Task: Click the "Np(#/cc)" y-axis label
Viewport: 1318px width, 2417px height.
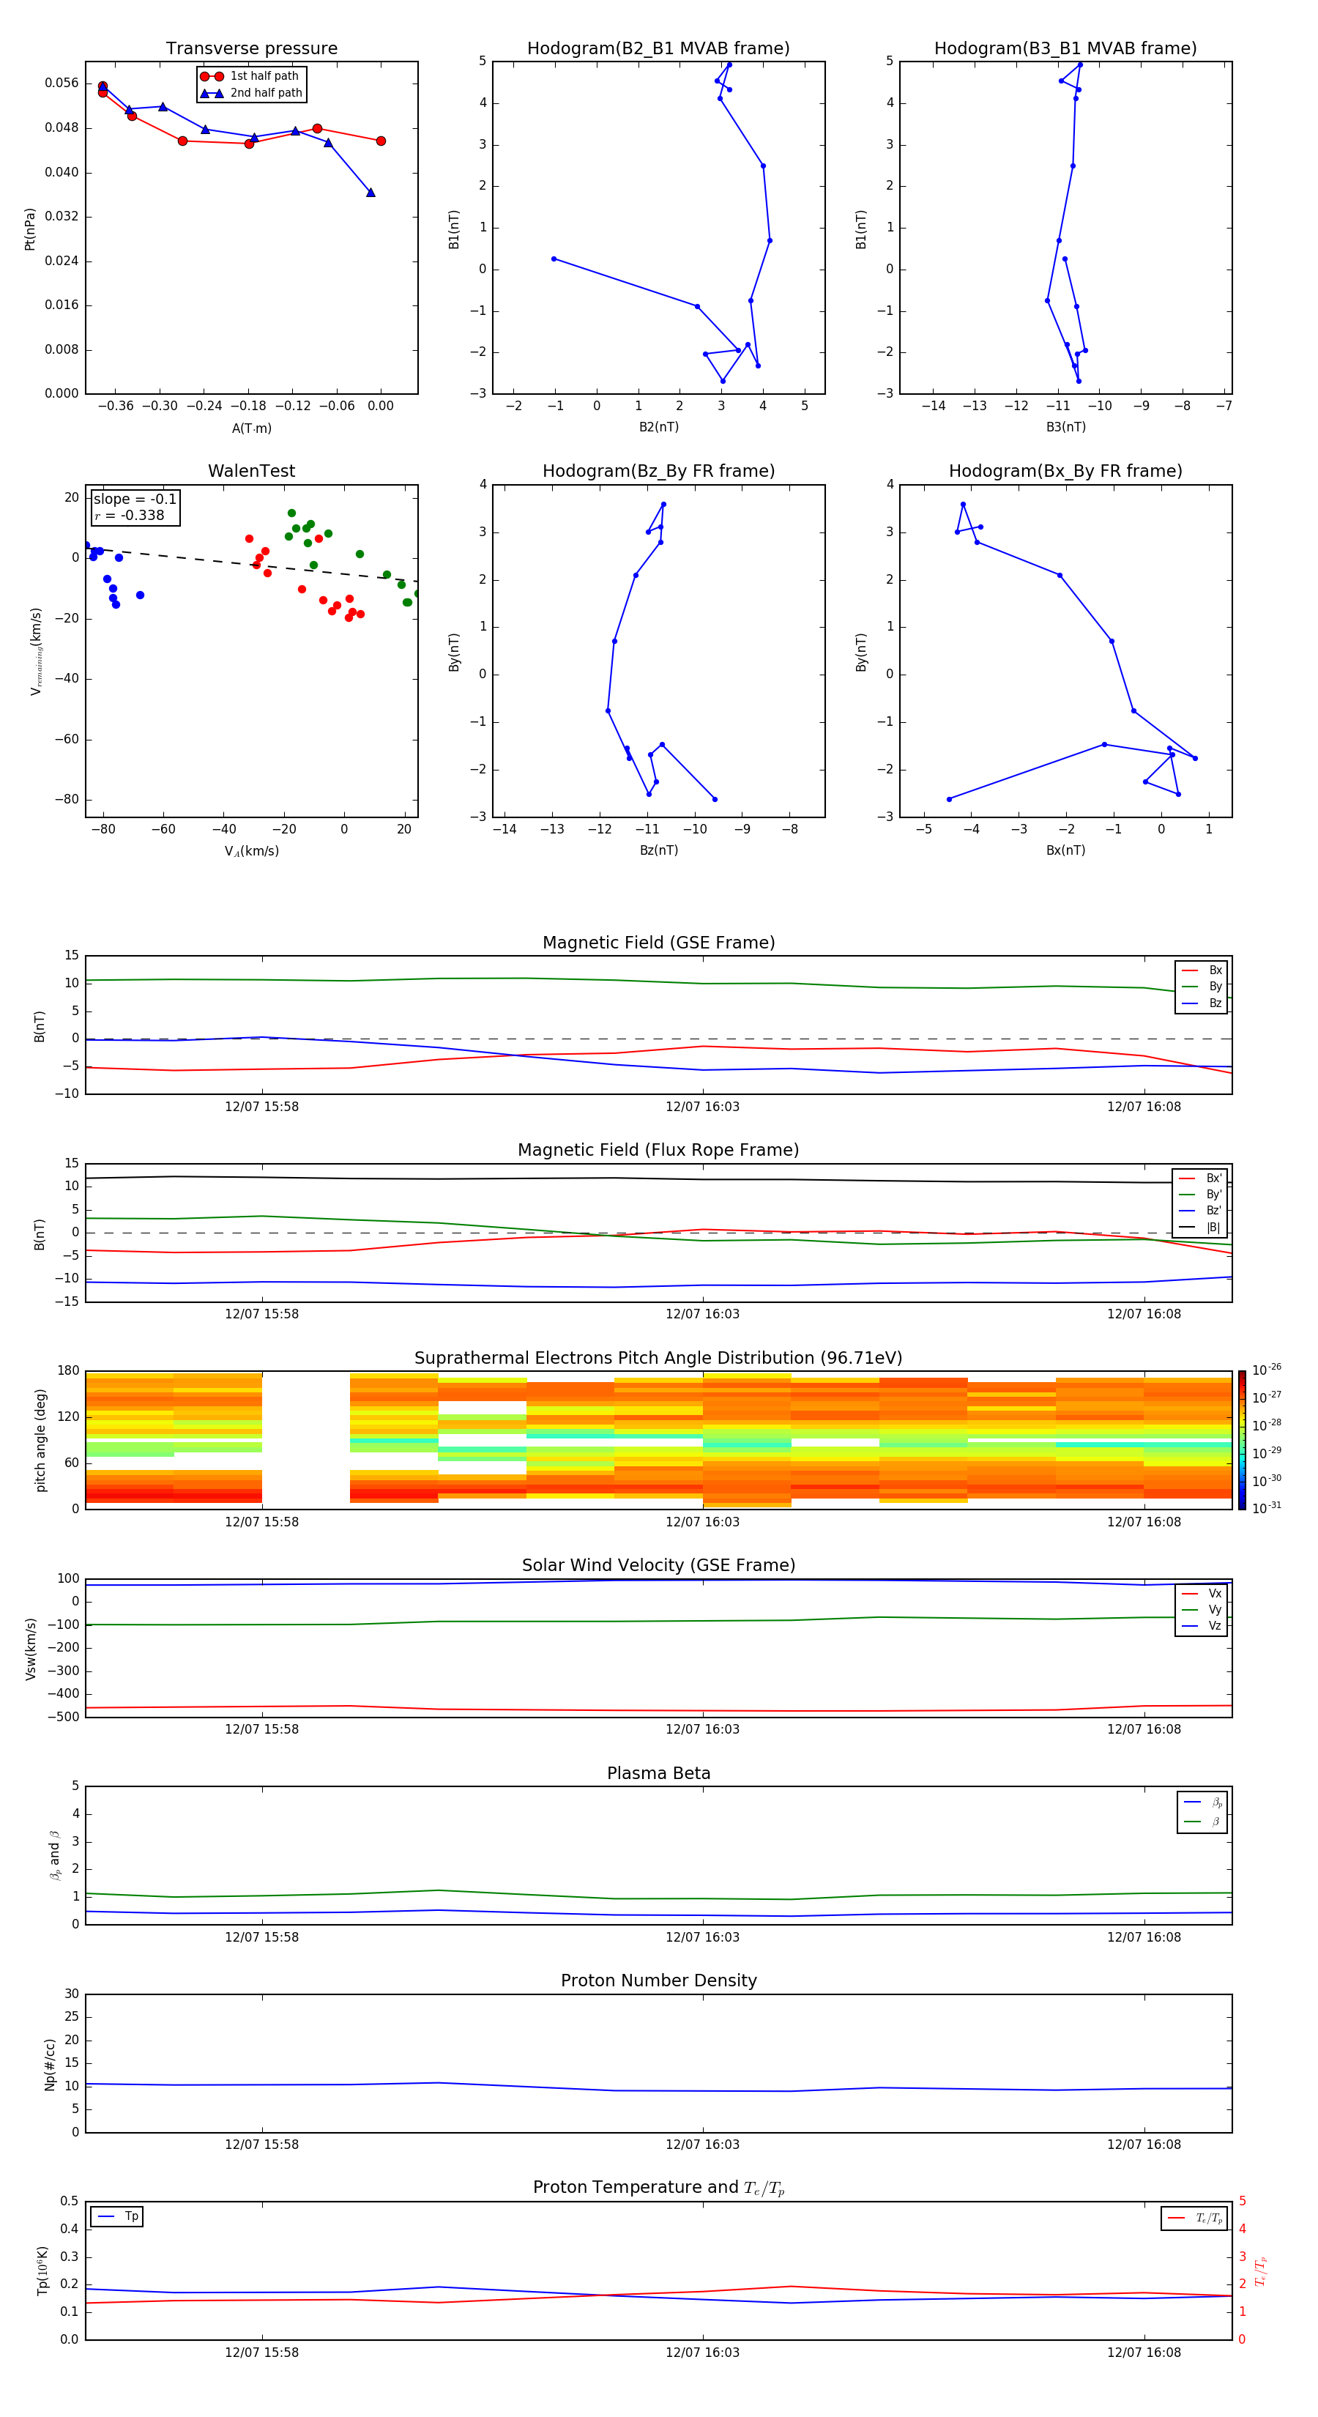Action: click(x=50, y=2064)
